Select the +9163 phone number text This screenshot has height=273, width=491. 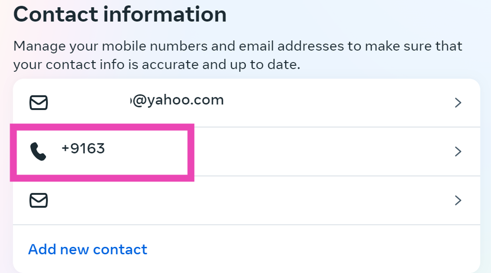83,149
